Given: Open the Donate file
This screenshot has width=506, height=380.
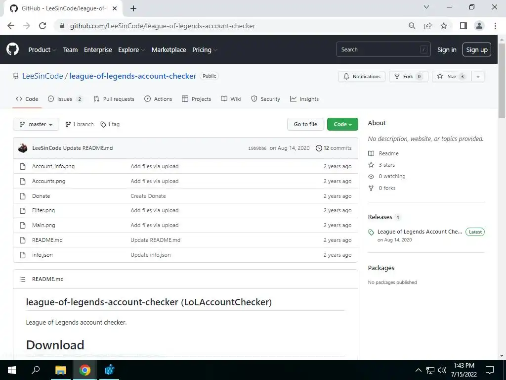Looking at the screenshot, I should [x=41, y=196].
